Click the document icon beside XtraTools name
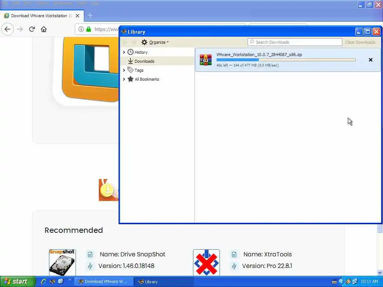The width and height of the screenshot is (383, 287). click(234, 254)
